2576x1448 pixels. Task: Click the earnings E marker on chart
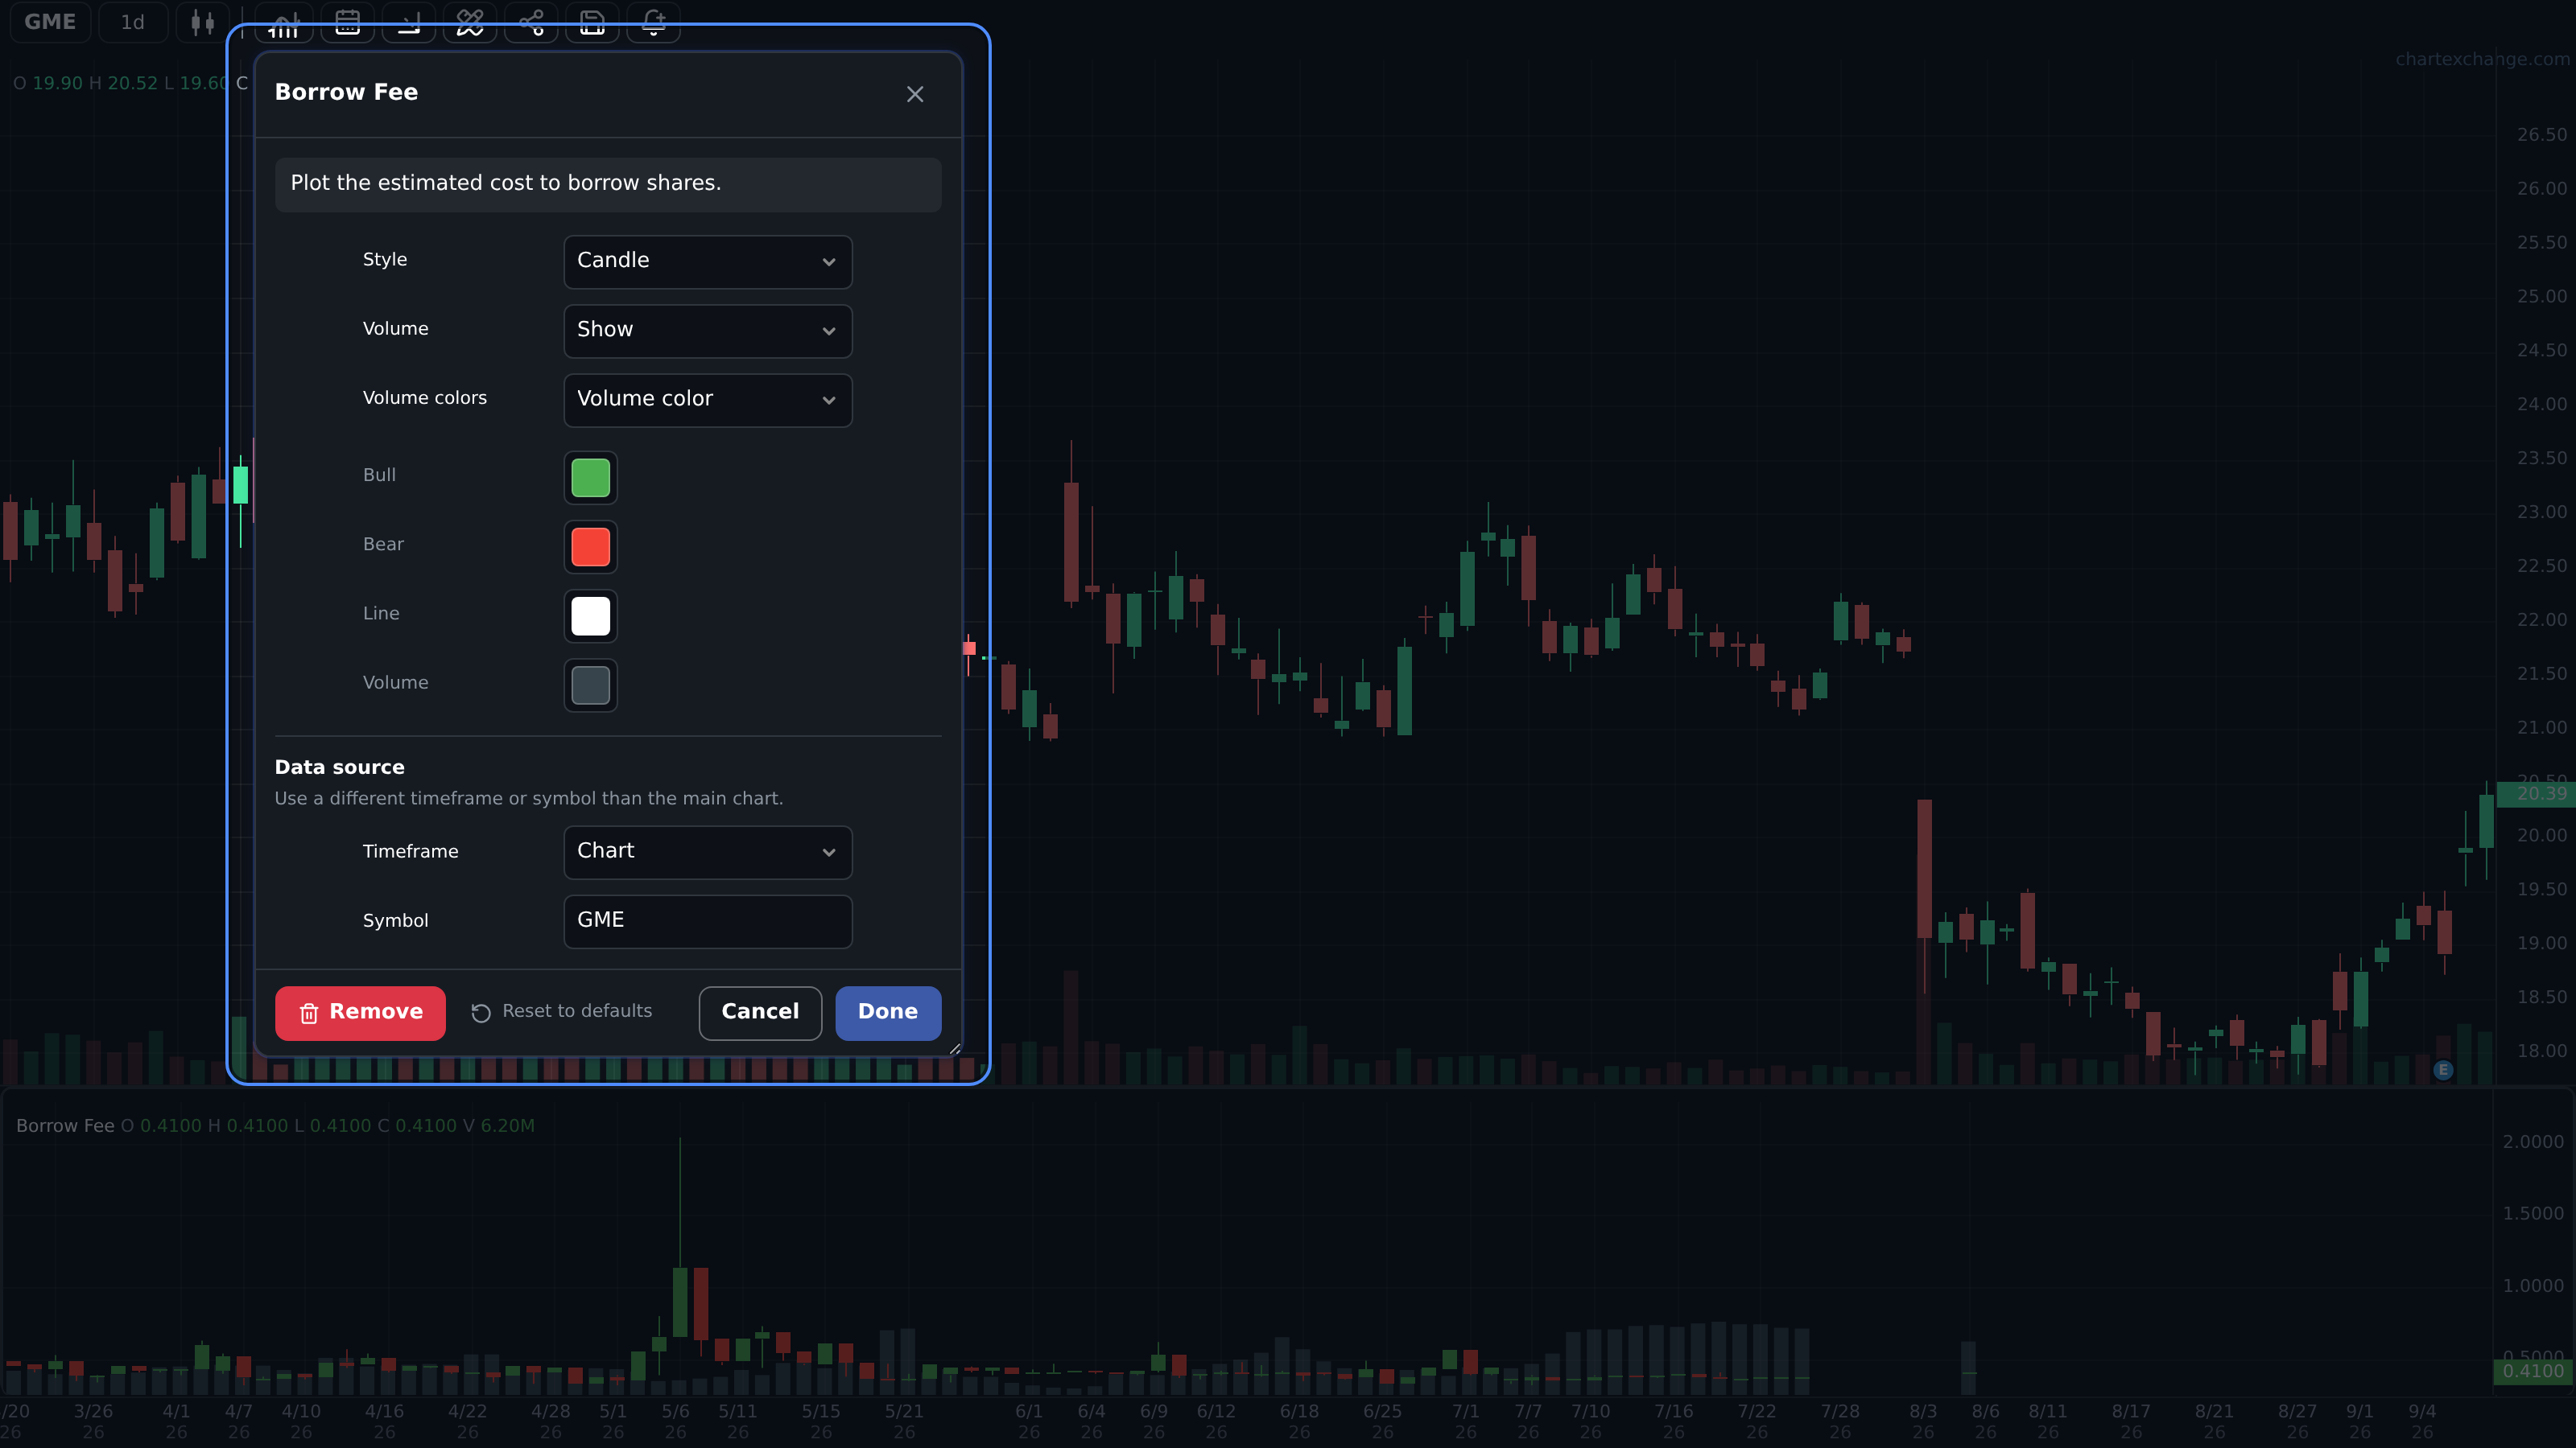[x=2443, y=1070]
